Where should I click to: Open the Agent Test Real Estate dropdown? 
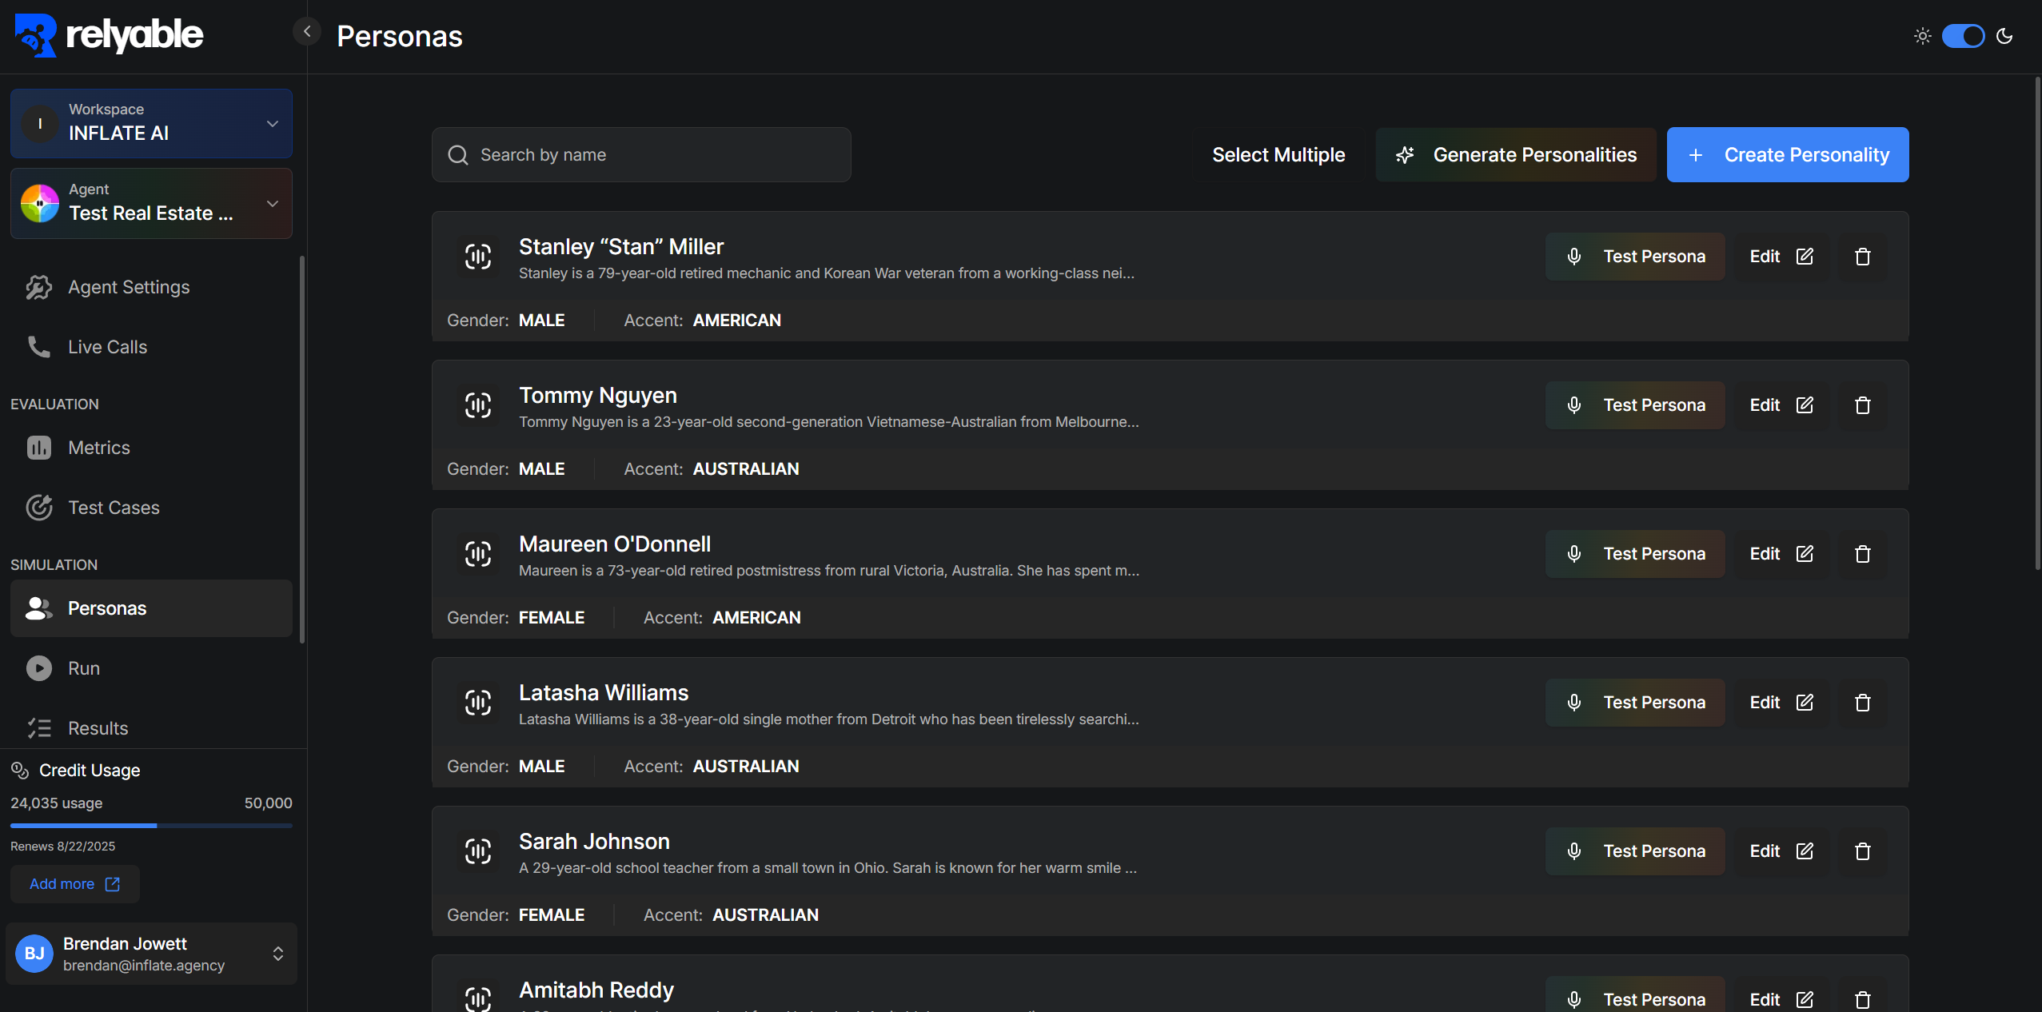point(151,203)
